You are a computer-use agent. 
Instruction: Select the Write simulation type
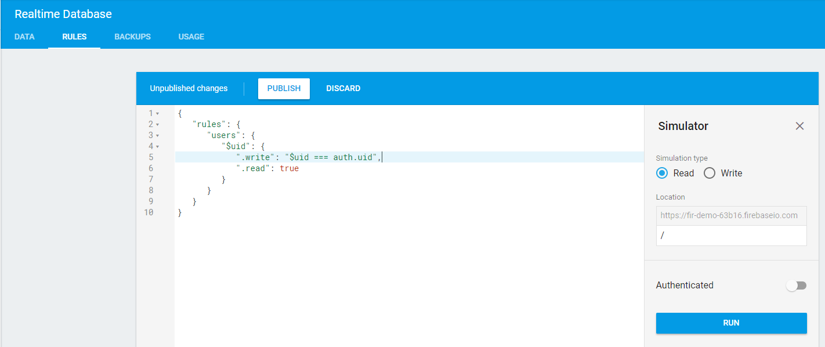(709, 172)
